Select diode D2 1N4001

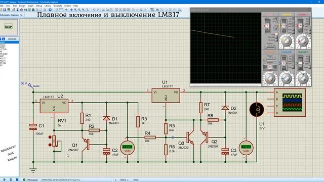225,108
